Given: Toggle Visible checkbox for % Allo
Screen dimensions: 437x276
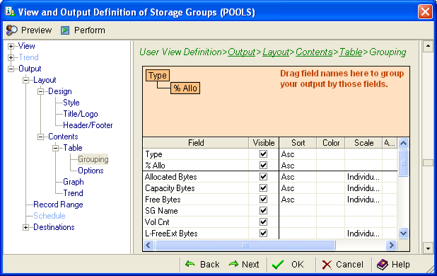Looking at the screenshot, I should [263, 166].
